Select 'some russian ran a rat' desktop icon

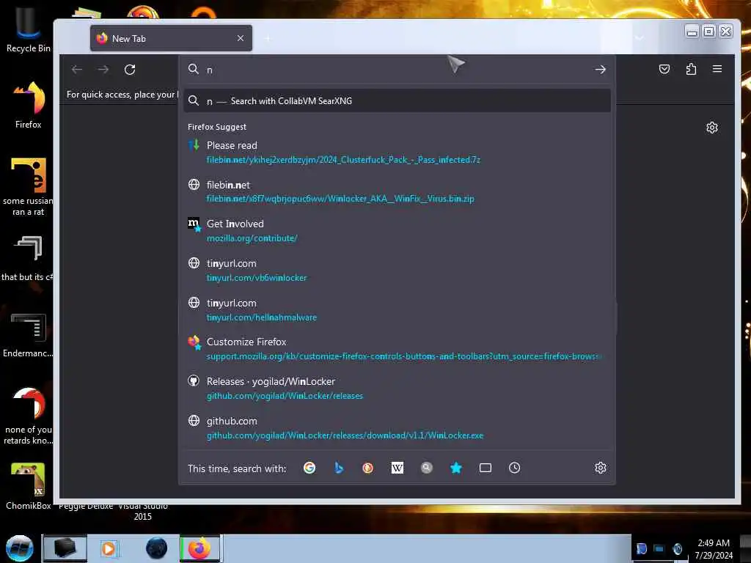[x=29, y=187]
